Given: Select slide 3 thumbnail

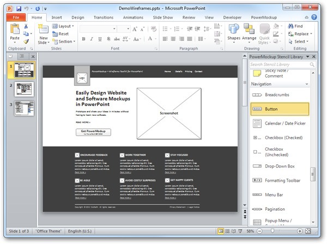Looking at the screenshot, I should pos(24,109).
